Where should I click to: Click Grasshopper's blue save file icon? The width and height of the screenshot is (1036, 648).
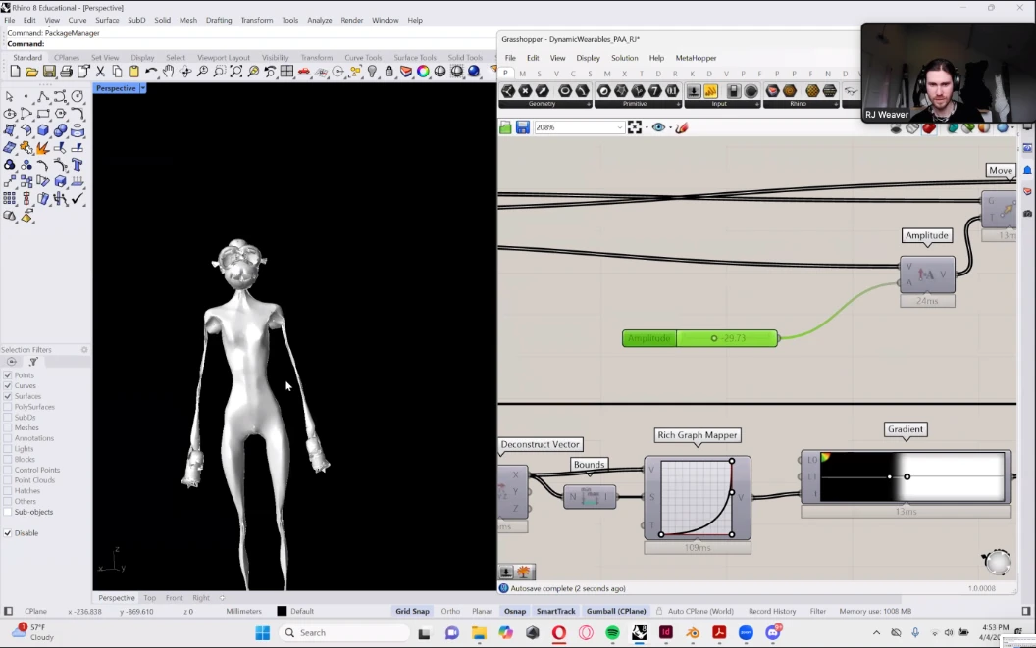[522, 127]
